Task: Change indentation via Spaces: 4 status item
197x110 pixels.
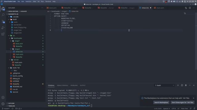Action: 166,109
